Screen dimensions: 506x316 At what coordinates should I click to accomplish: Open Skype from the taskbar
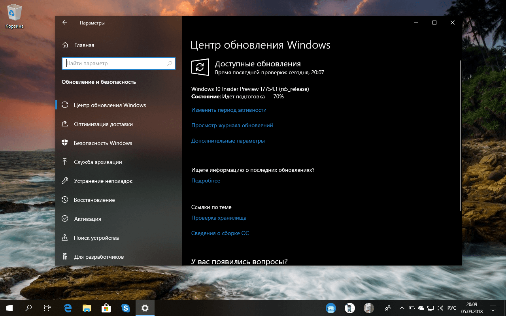126,308
